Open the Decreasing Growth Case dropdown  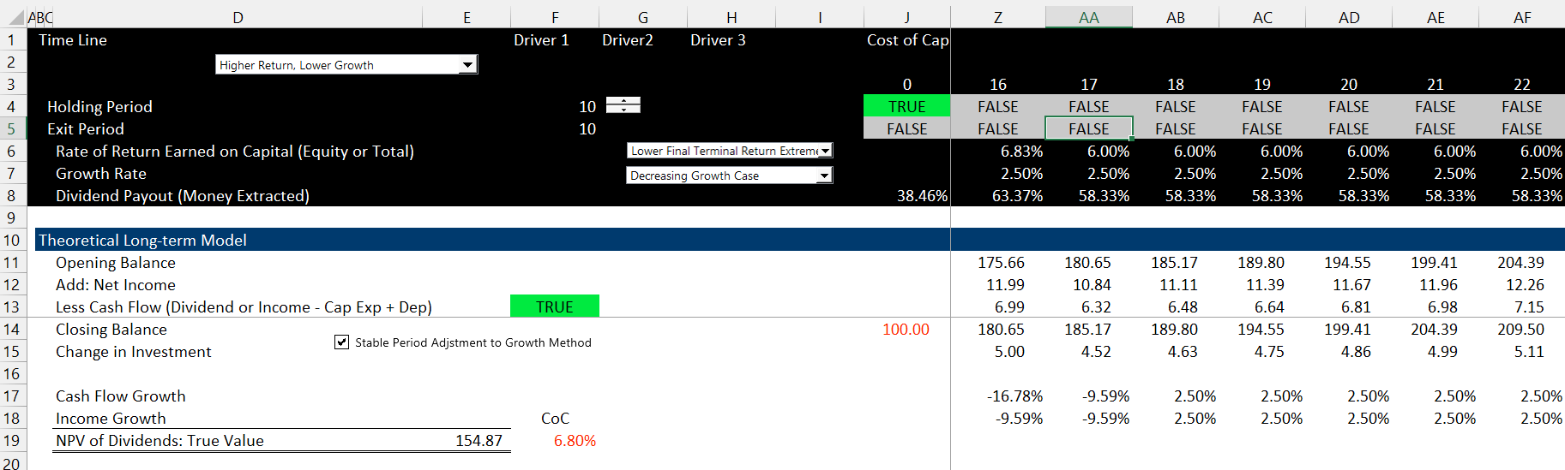(824, 176)
